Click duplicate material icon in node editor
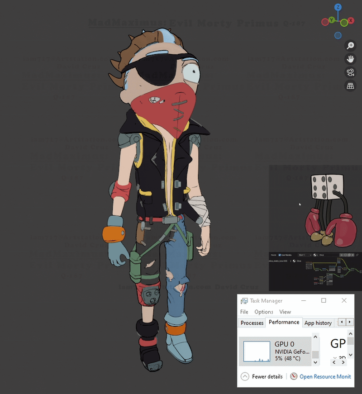 pyautogui.click(x=349, y=255)
